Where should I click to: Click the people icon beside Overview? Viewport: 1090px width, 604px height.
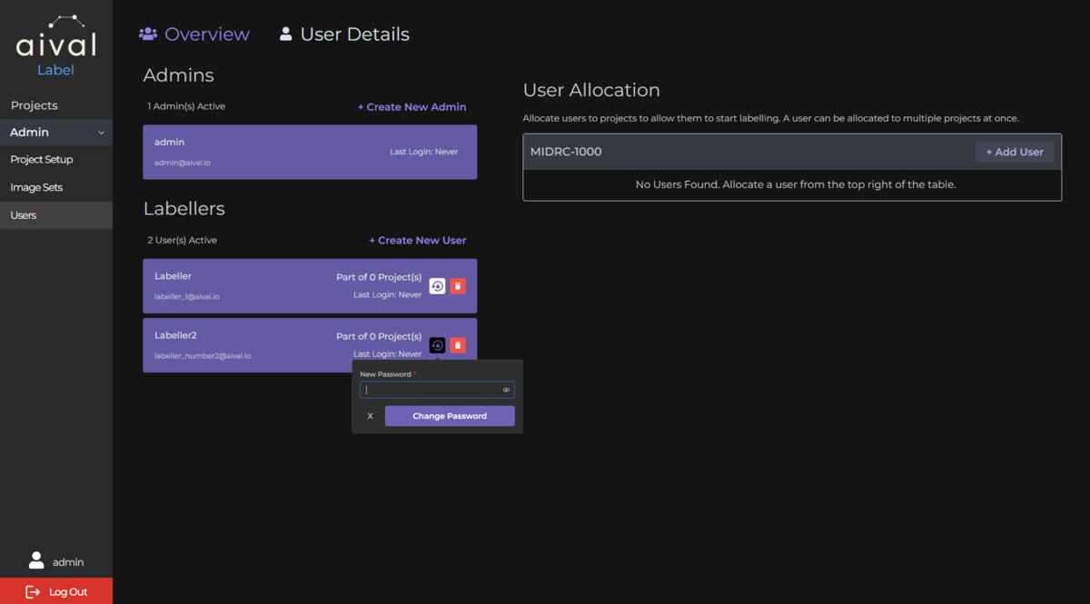pyautogui.click(x=147, y=34)
